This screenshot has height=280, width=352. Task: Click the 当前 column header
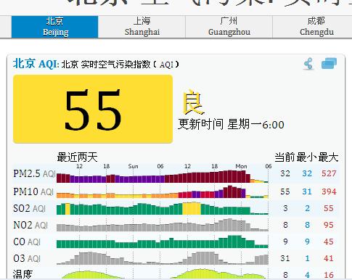285,157
